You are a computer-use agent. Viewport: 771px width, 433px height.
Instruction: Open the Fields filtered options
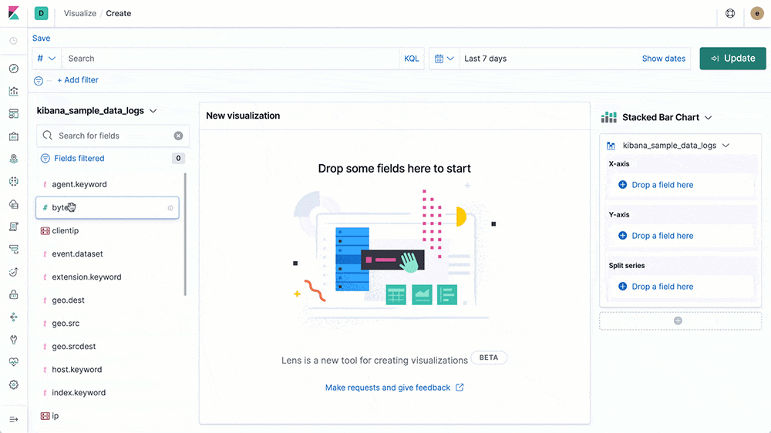[79, 159]
